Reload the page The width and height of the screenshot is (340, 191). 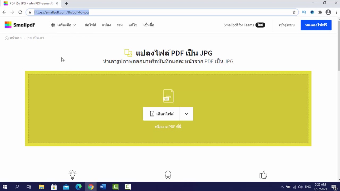click(20, 12)
